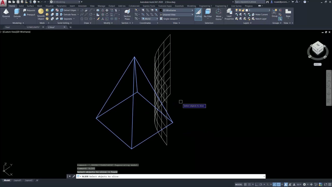This screenshot has width=332, height=187.
Task: Click Smooth Object in Mesh panel
Action: pyautogui.click(x=41, y=14)
